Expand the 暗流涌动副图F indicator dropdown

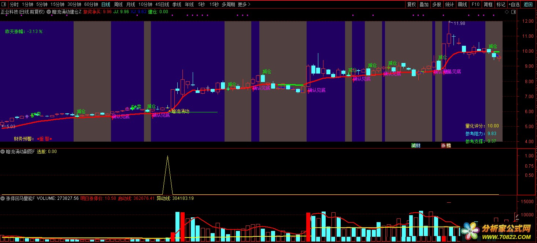(3, 151)
